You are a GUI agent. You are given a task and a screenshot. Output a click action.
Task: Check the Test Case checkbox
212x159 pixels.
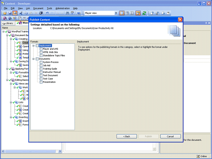point(41,79)
